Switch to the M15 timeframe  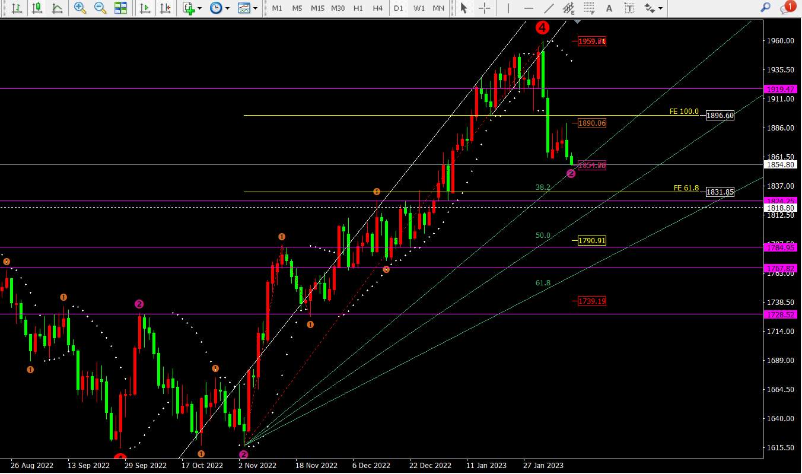click(x=317, y=8)
